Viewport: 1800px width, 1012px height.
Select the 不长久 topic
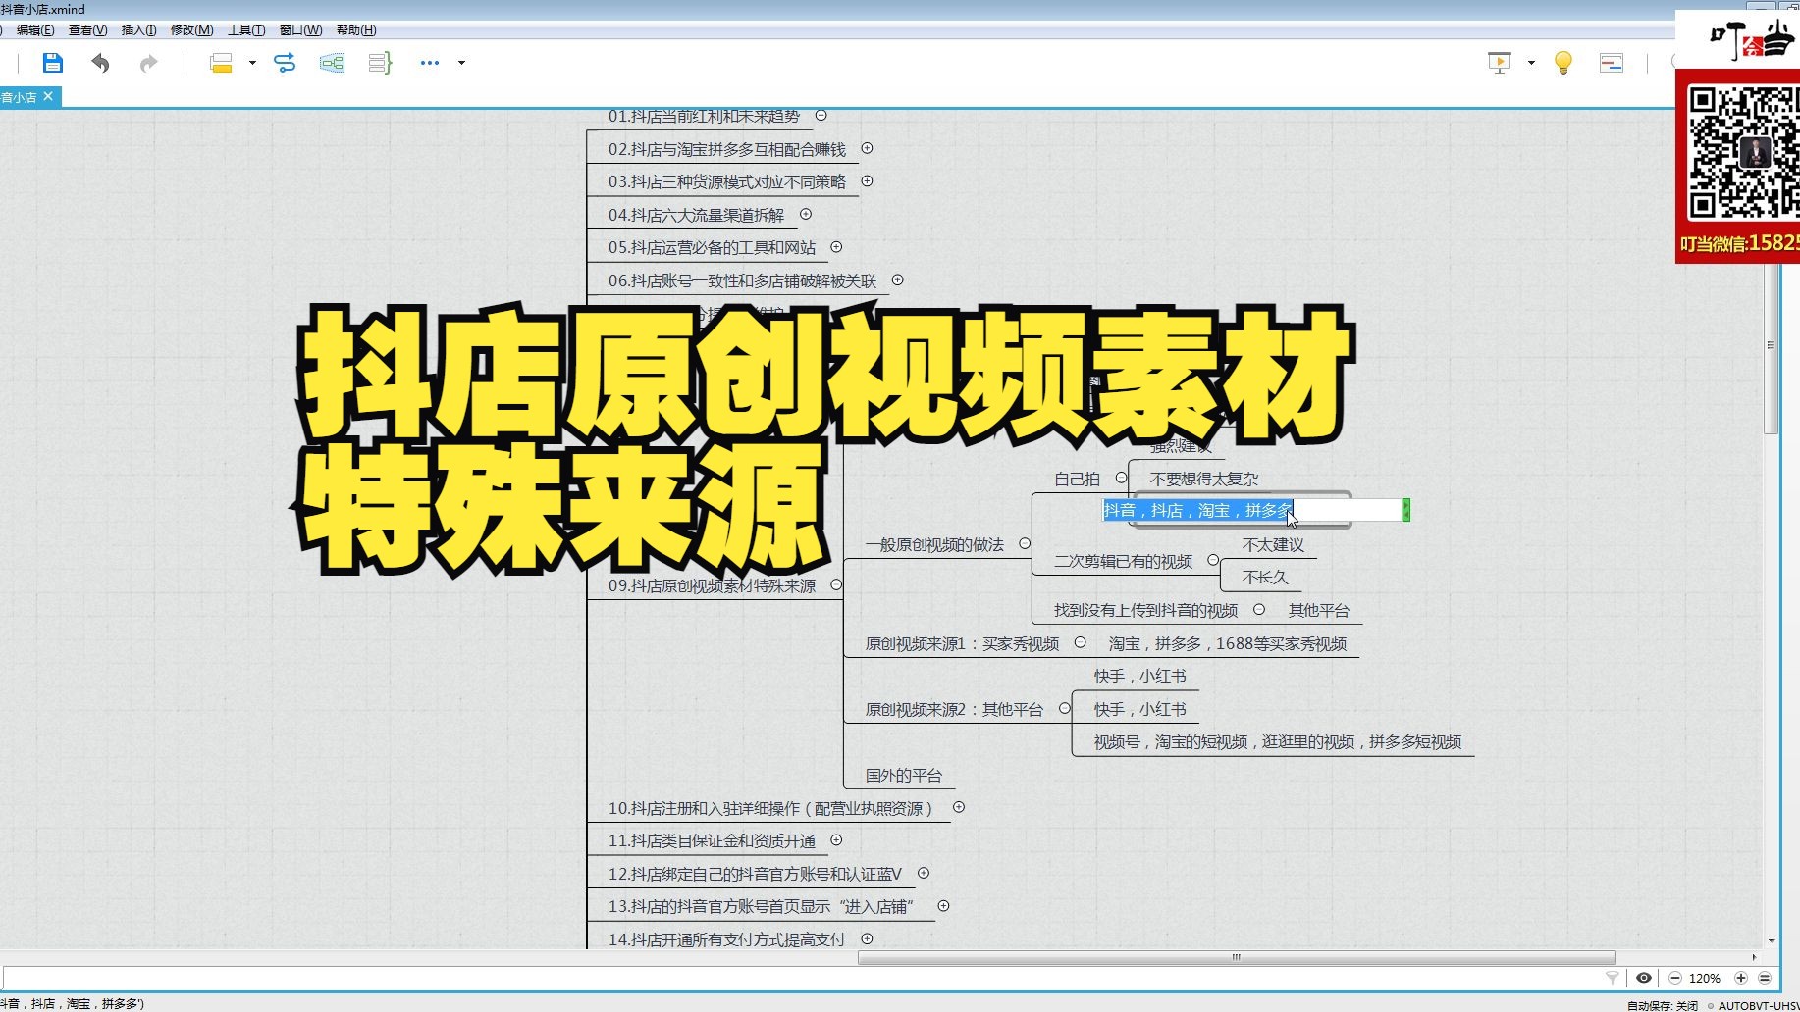[1265, 578]
